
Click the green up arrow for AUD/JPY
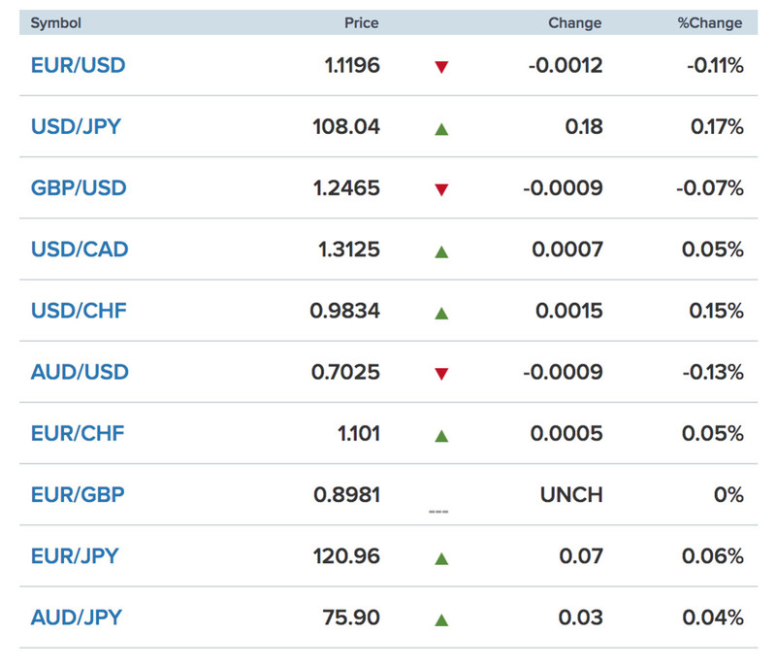[x=441, y=619]
